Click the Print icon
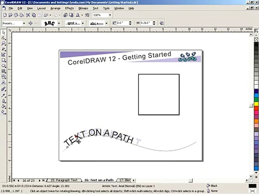Viewport: 259px width, 194px height. click(22, 15)
